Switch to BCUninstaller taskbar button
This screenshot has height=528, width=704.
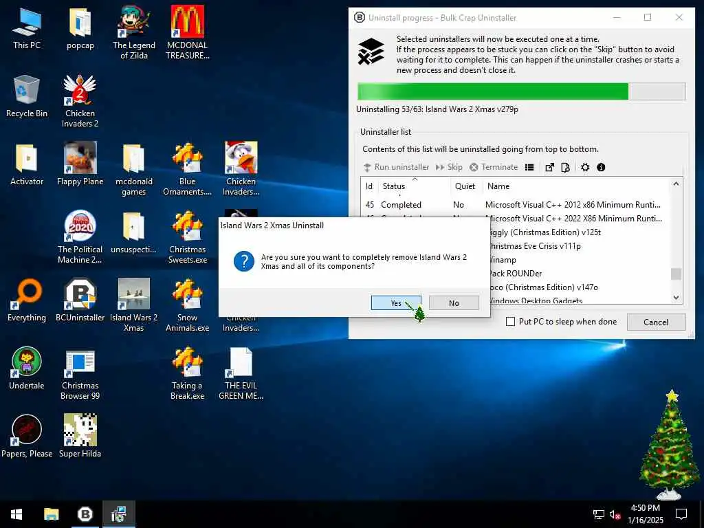[x=85, y=514]
